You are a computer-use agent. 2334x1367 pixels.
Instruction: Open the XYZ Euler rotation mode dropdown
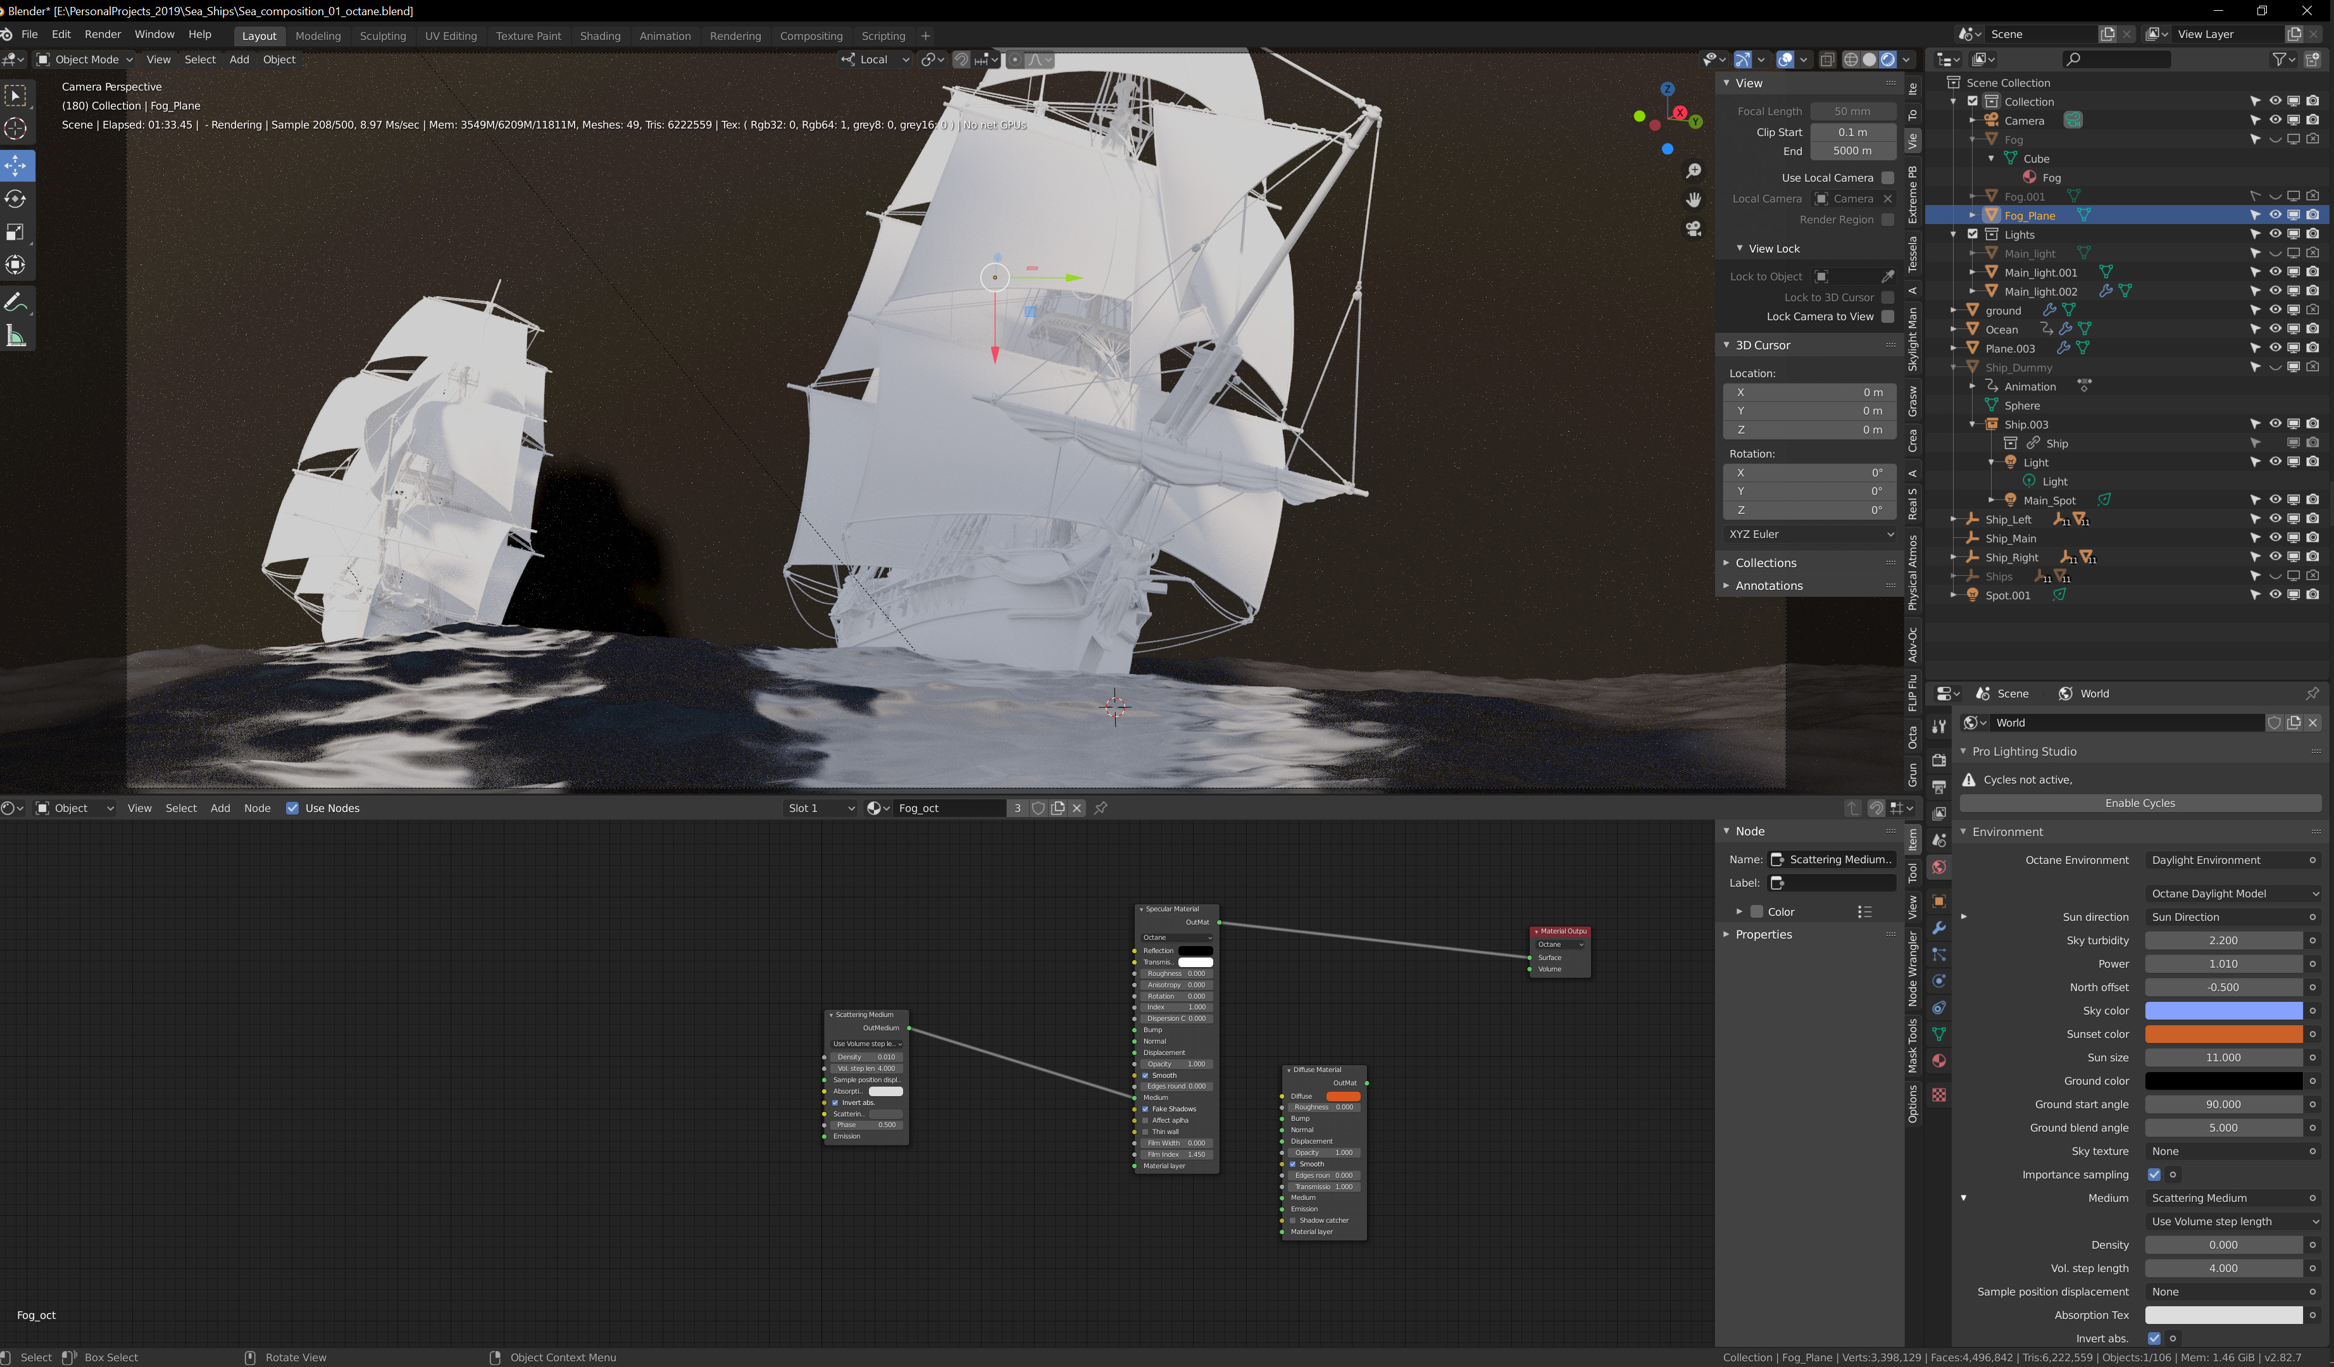(x=1810, y=534)
